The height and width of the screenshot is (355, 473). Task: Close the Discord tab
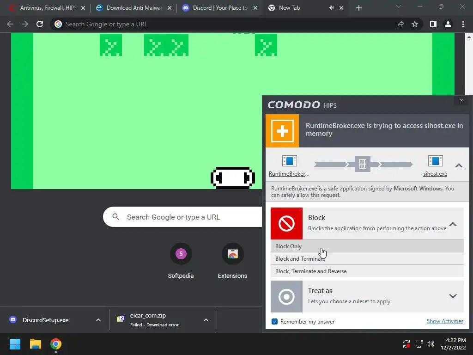tap(255, 8)
